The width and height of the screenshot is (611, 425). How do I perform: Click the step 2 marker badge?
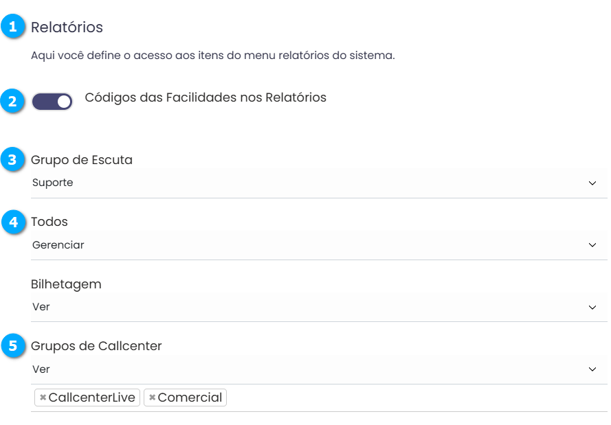13,102
